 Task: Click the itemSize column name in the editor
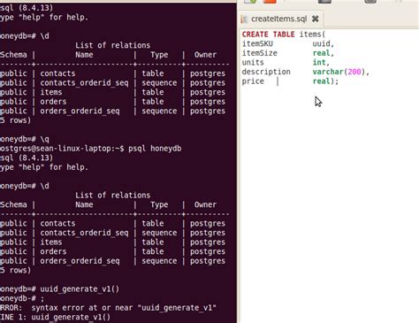tap(259, 53)
